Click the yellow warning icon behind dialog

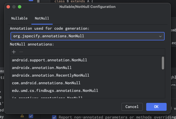pos(22,116)
